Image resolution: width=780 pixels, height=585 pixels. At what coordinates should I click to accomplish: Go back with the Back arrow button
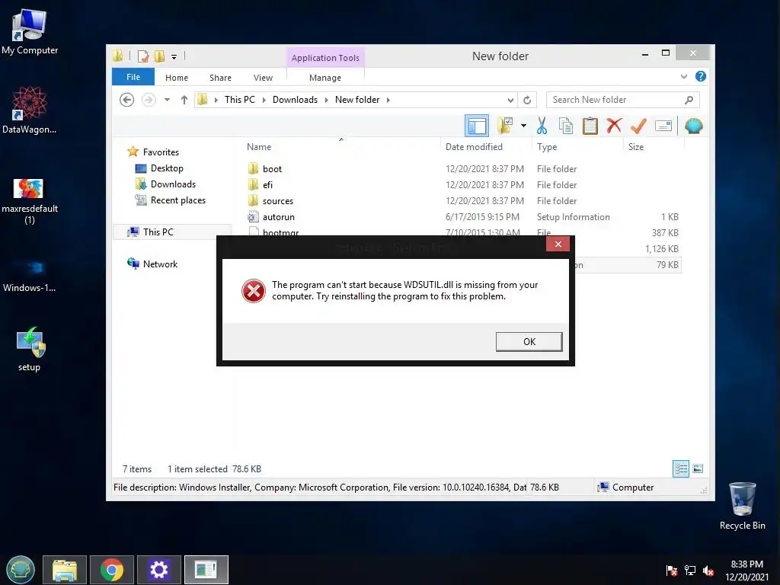pos(127,100)
